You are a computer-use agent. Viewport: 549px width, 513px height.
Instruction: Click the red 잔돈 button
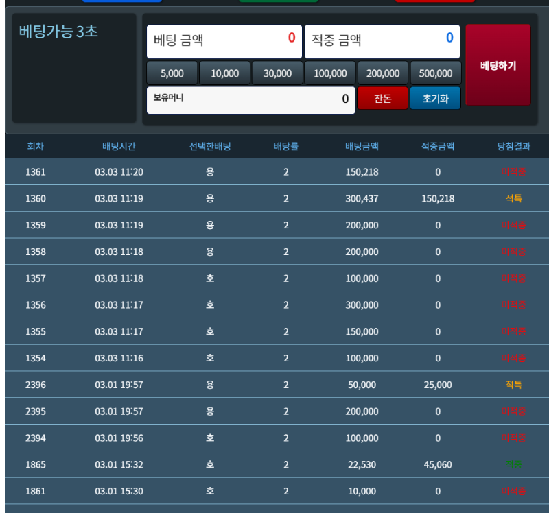382,98
